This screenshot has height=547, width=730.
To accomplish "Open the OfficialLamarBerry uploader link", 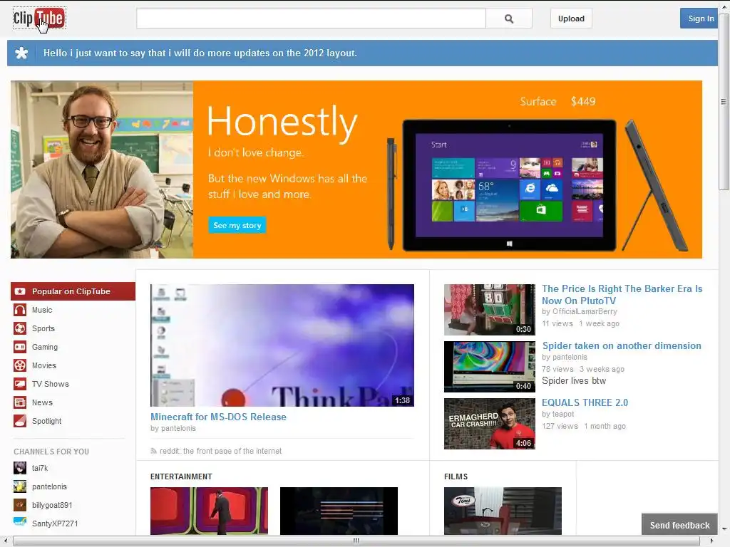I will click(585, 312).
